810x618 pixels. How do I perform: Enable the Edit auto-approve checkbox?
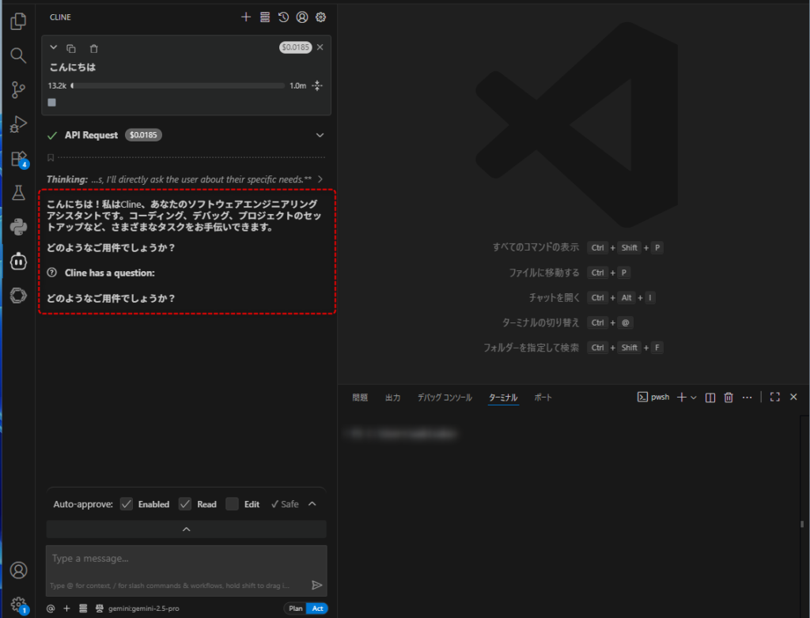click(x=232, y=504)
